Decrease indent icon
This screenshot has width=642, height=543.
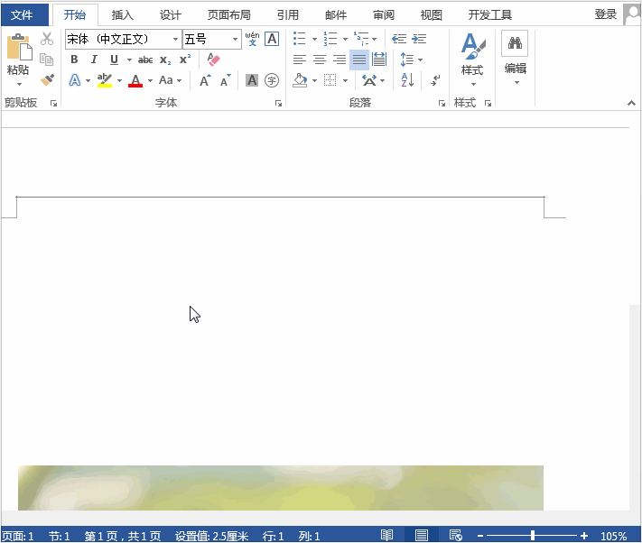point(399,39)
